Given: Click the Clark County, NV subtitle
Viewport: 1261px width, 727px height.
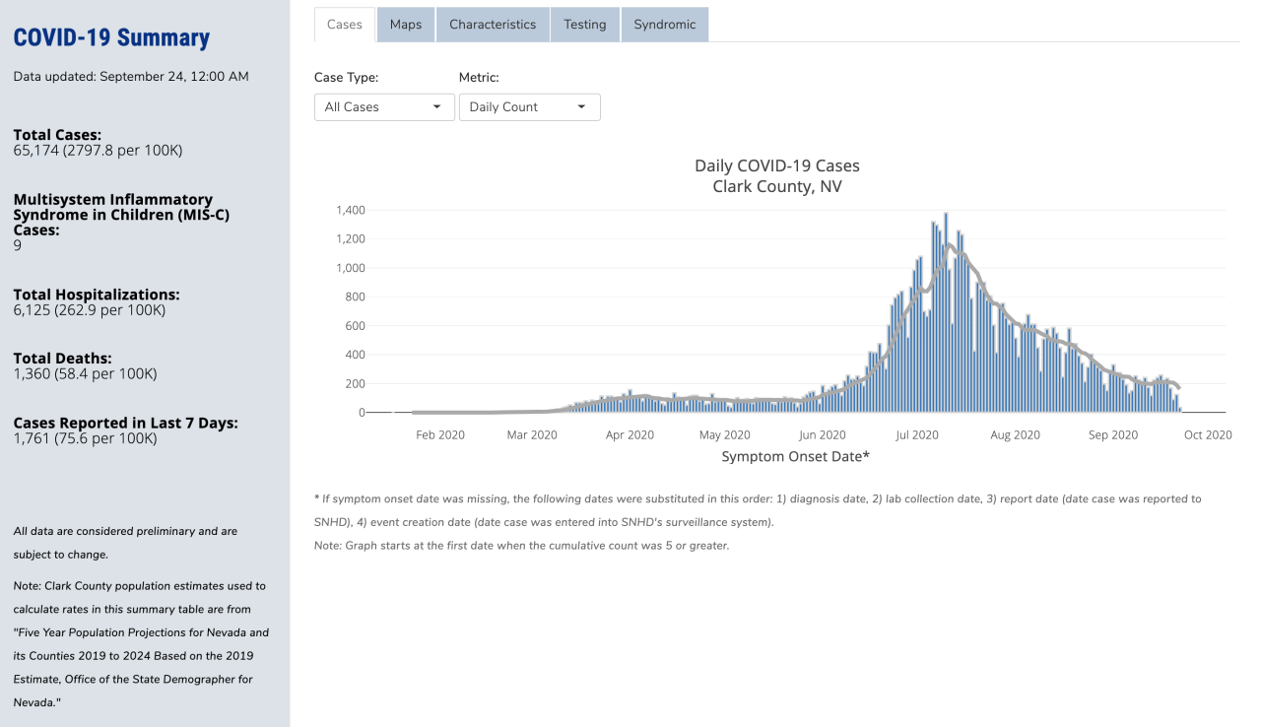Looking at the screenshot, I should [x=777, y=186].
